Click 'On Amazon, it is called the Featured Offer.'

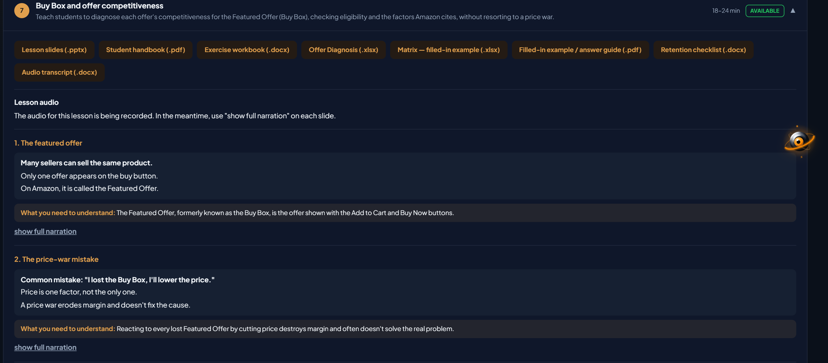pyautogui.click(x=90, y=188)
